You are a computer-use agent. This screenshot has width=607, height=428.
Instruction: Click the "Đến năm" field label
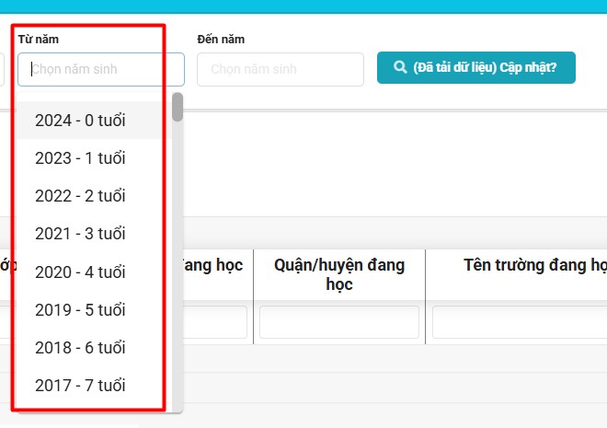click(x=221, y=40)
